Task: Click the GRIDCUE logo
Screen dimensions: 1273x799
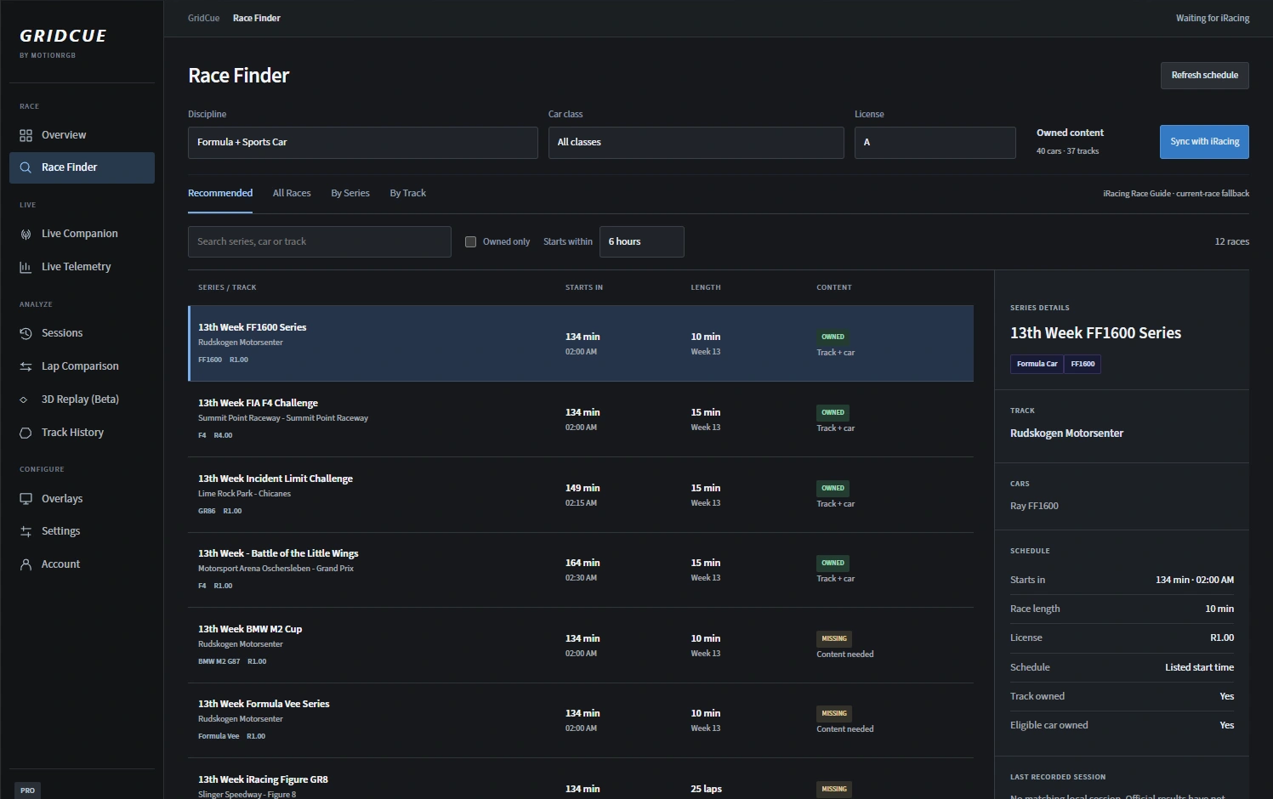Action: pos(63,36)
